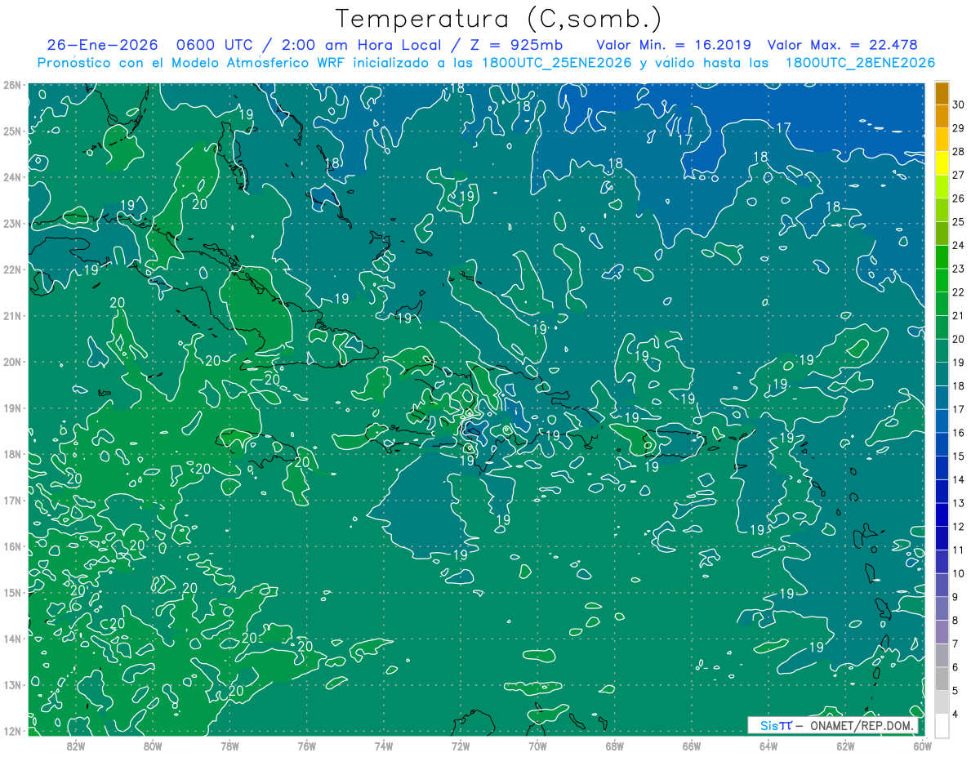The height and width of the screenshot is (757, 980).
Task: Click the 26N latitude axis label
Action: click(x=11, y=85)
